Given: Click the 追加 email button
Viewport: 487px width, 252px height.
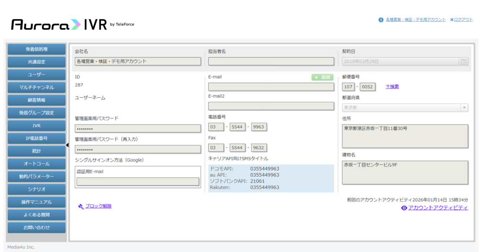Looking at the screenshot, I should (x=322, y=77).
